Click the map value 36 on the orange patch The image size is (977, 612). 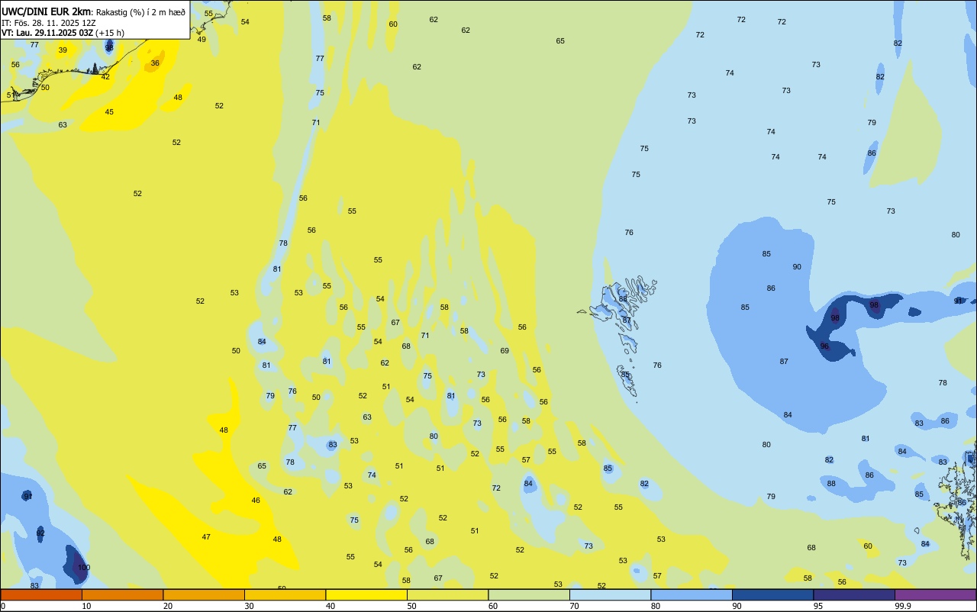(155, 63)
